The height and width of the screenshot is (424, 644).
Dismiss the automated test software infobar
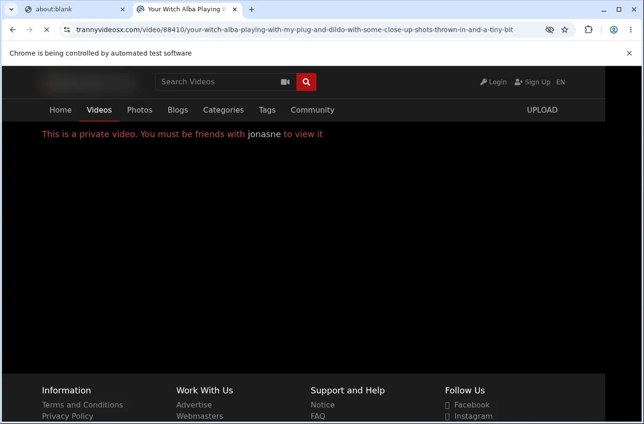(630, 53)
